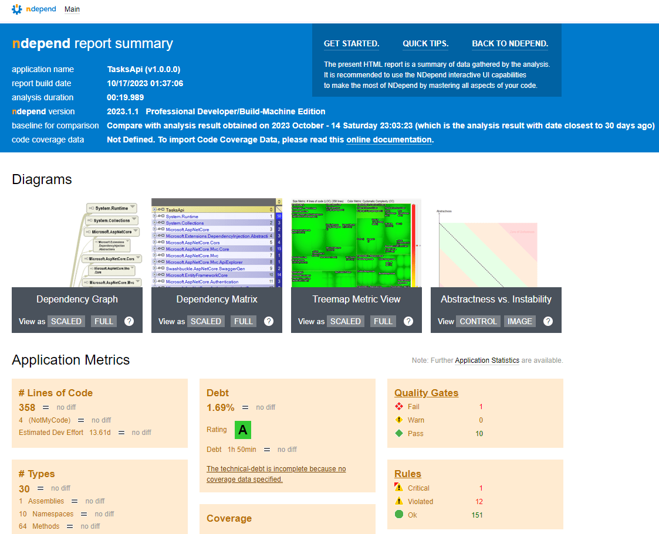The height and width of the screenshot is (534, 659).
Task: Click the Fail red diamond icon
Action: [x=399, y=406]
